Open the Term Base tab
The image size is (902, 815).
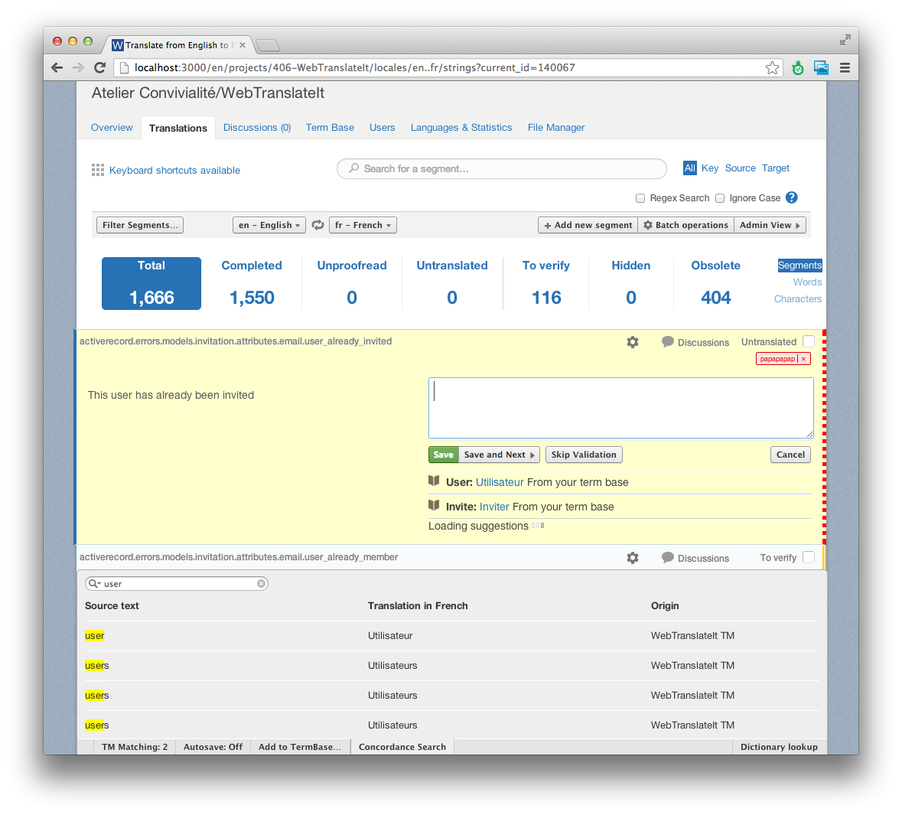(330, 127)
